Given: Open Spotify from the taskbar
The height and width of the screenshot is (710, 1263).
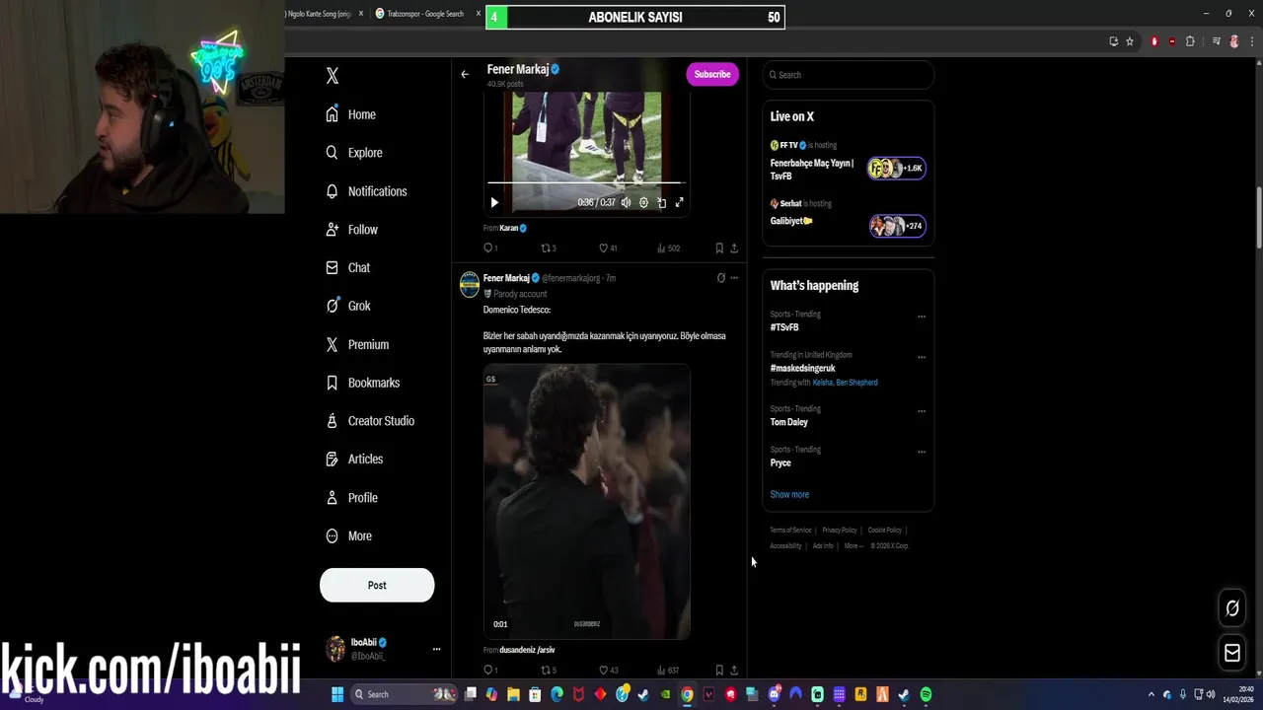Looking at the screenshot, I should (926, 694).
